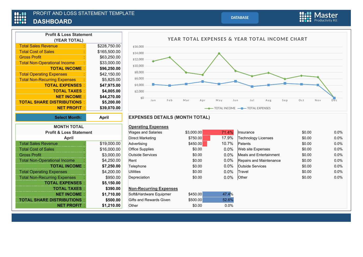This screenshot has height=257, width=363.
Task: Click the Select Month label
Action: (x=68, y=118)
